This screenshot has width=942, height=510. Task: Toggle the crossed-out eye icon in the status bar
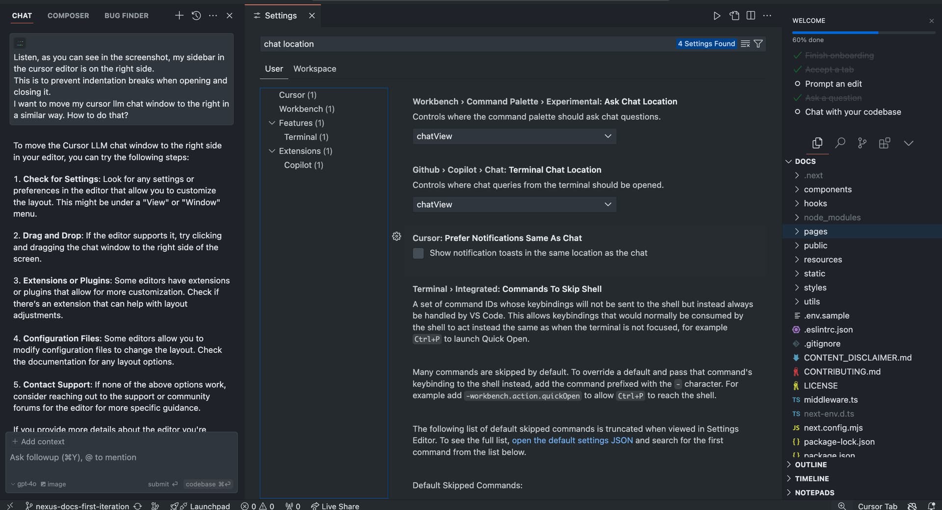click(x=912, y=506)
